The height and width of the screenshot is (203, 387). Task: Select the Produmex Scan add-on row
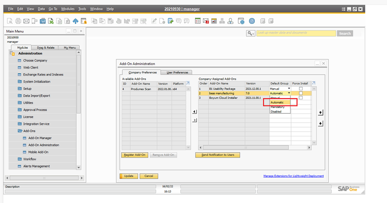click(x=154, y=89)
